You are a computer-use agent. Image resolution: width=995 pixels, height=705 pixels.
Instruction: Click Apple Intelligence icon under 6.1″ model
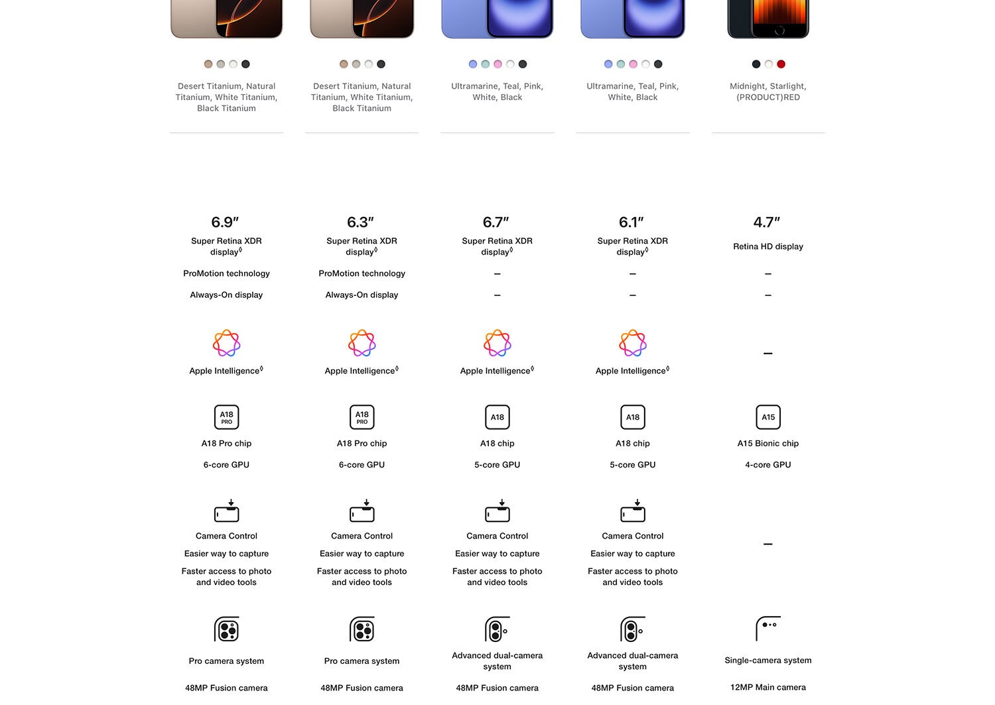633,344
